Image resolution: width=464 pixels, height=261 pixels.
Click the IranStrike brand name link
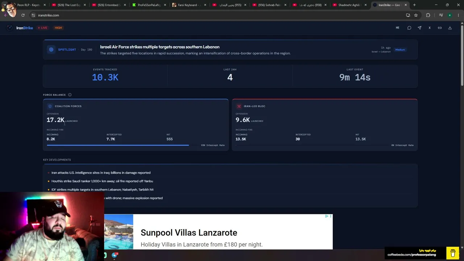click(25, 28)
